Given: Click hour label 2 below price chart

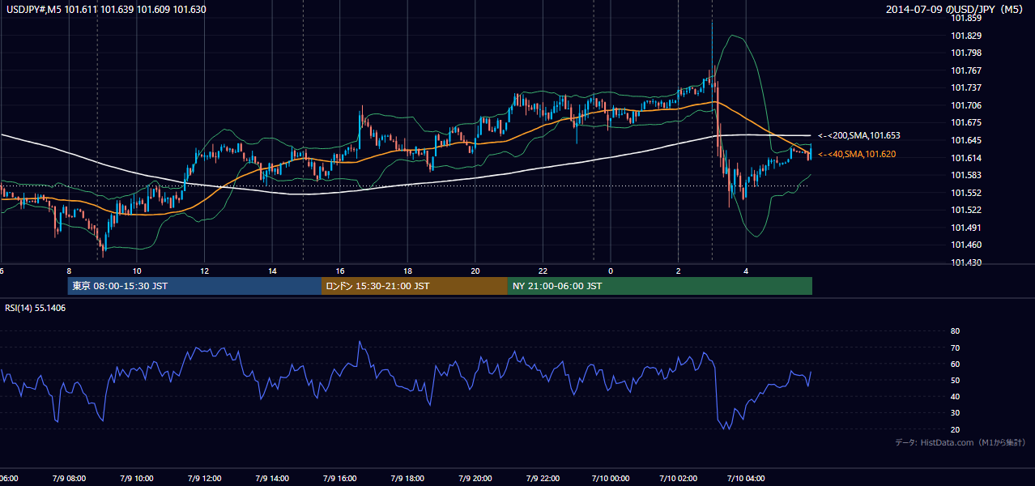Looking at the screenshot, I should [x=679, y=271].
